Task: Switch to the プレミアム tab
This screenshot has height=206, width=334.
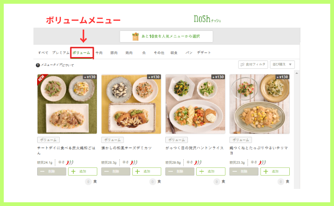Action: (x=61, y=53)
